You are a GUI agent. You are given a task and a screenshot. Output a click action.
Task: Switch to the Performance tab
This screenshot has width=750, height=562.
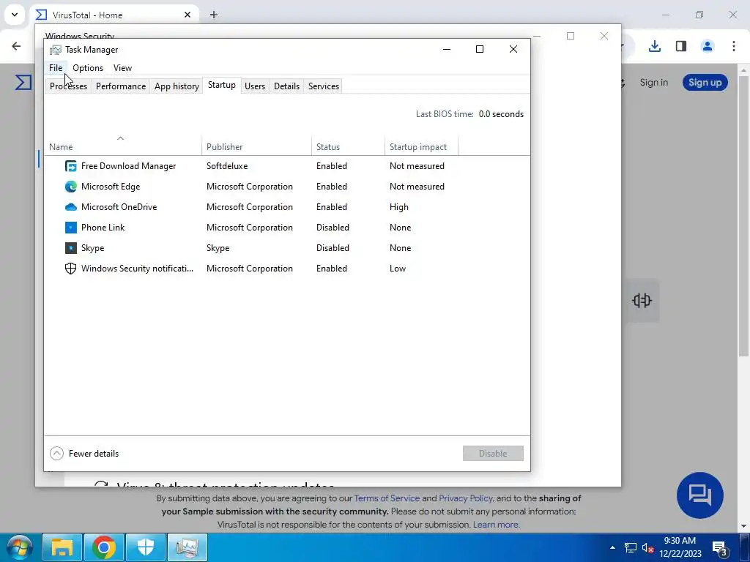pos(121,86)
